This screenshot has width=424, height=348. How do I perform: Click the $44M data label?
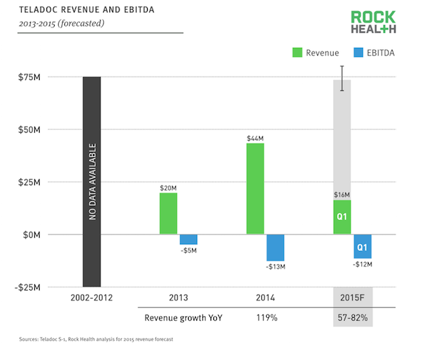(x=255, y=138)
